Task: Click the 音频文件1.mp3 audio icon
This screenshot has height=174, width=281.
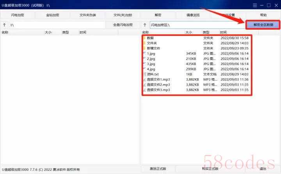Action: 144,79
